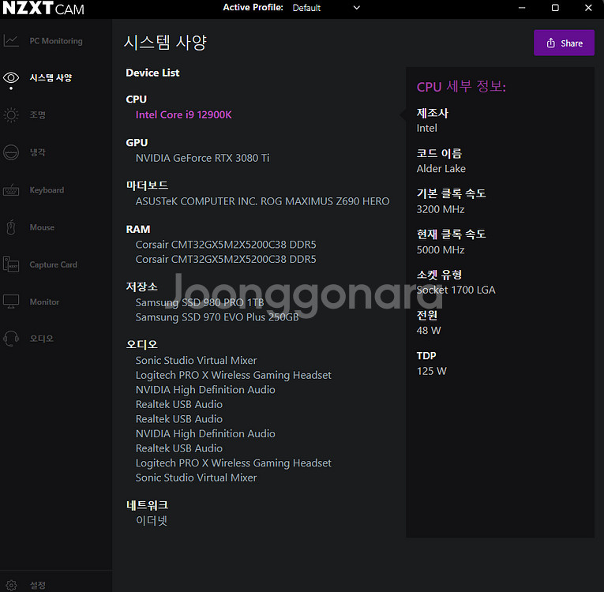Open headset icon beside 오디오
This screenshot has height=592, width=604.
11,339
